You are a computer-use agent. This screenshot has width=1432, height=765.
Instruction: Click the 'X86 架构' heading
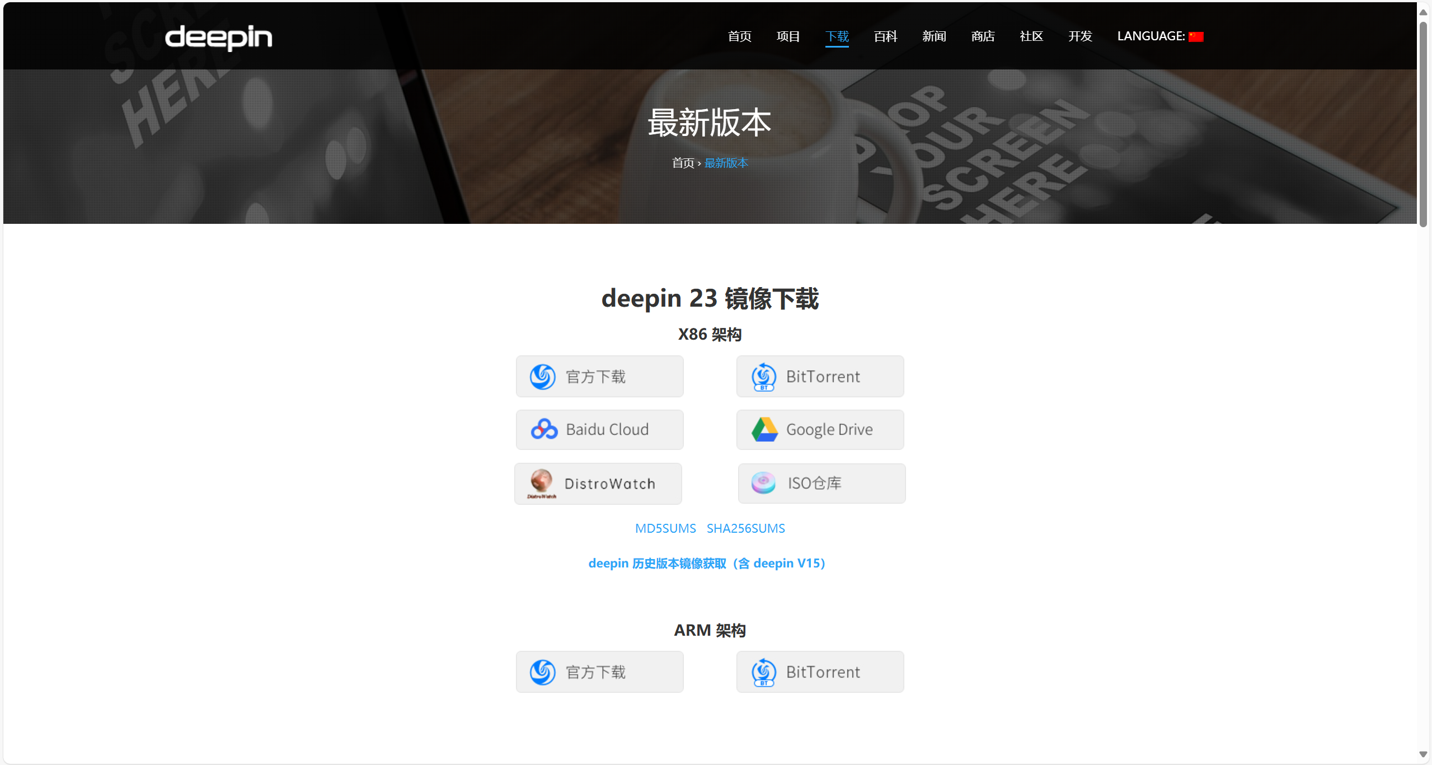[710, 334]
